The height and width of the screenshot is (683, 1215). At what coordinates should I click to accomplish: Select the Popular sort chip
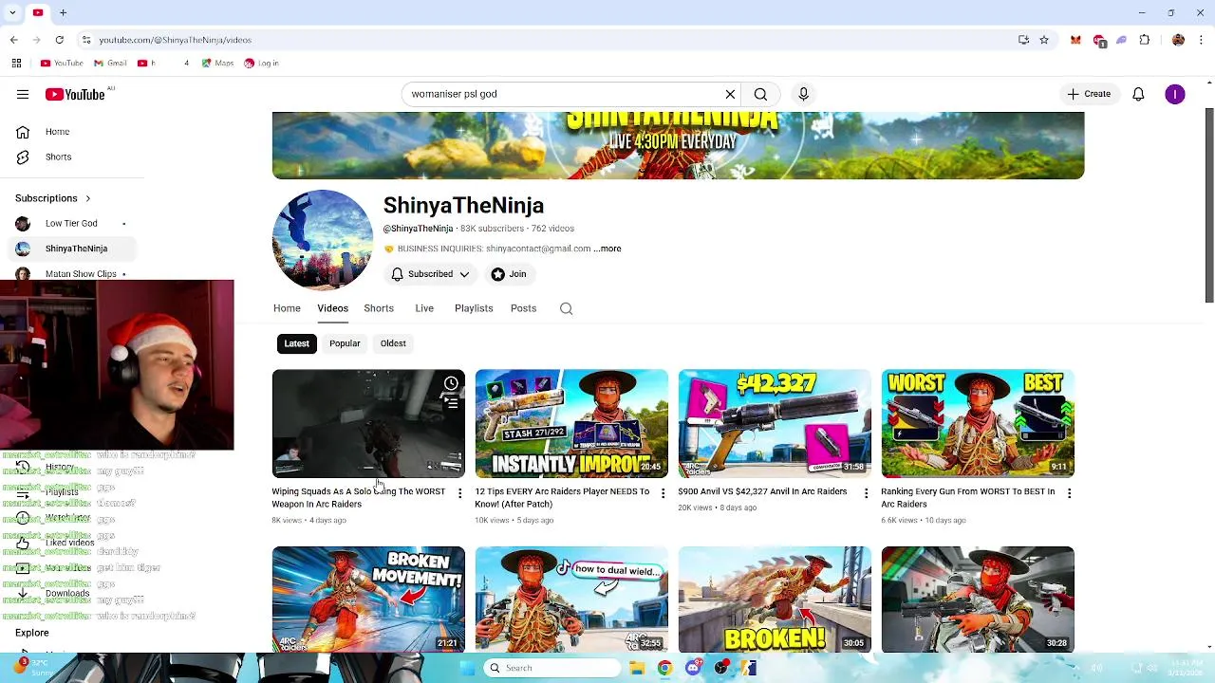coord(345,343)
